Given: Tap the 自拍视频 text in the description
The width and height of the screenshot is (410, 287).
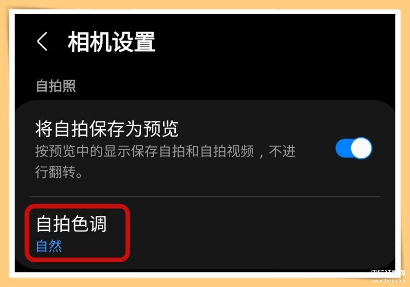Looking at the screenshot, I should click(227, 152).
